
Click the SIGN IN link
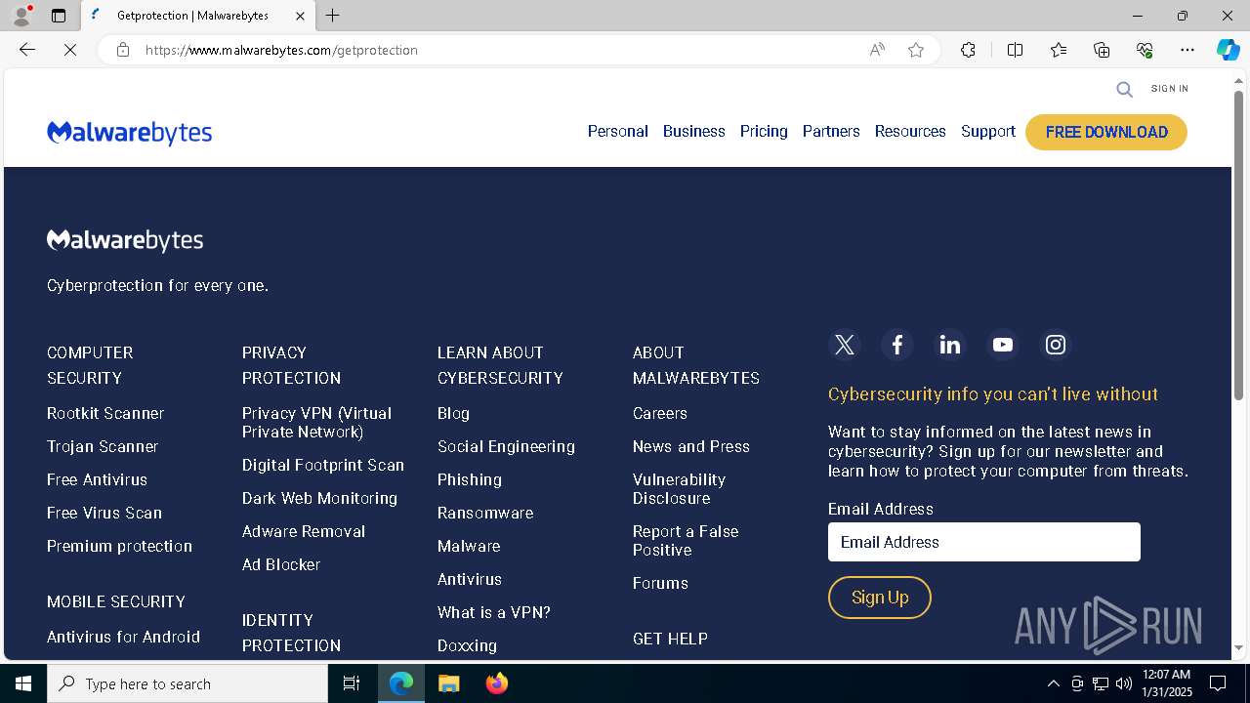pyautogui.click(x=1169, y=89)
